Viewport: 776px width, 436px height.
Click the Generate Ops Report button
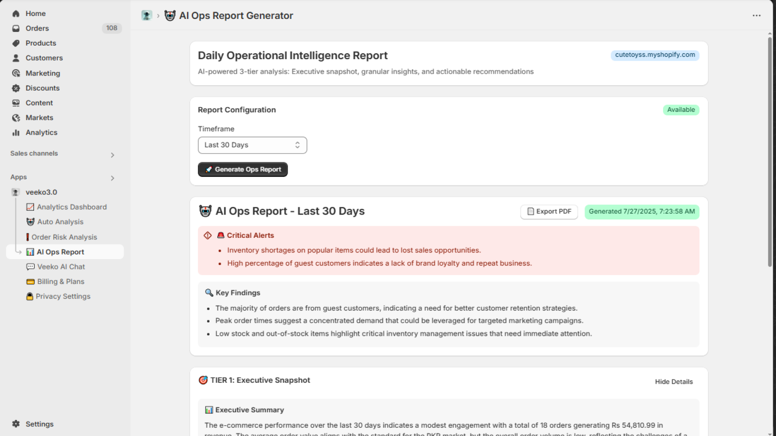point(242,169)
